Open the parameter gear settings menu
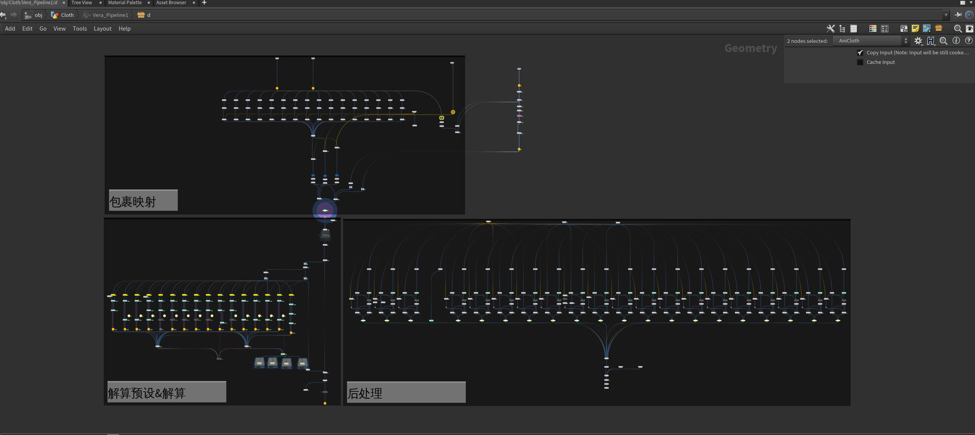Viewport: 975px width, 435px height. (918, 41)
